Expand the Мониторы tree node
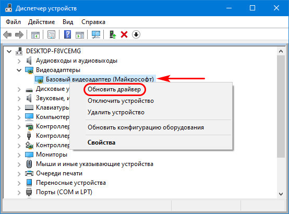The image size is (289, 214). coord(19,154)
